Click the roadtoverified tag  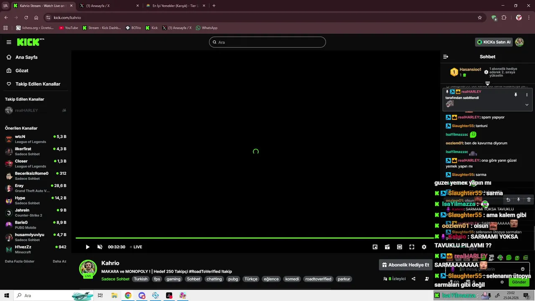coord(318,279)
